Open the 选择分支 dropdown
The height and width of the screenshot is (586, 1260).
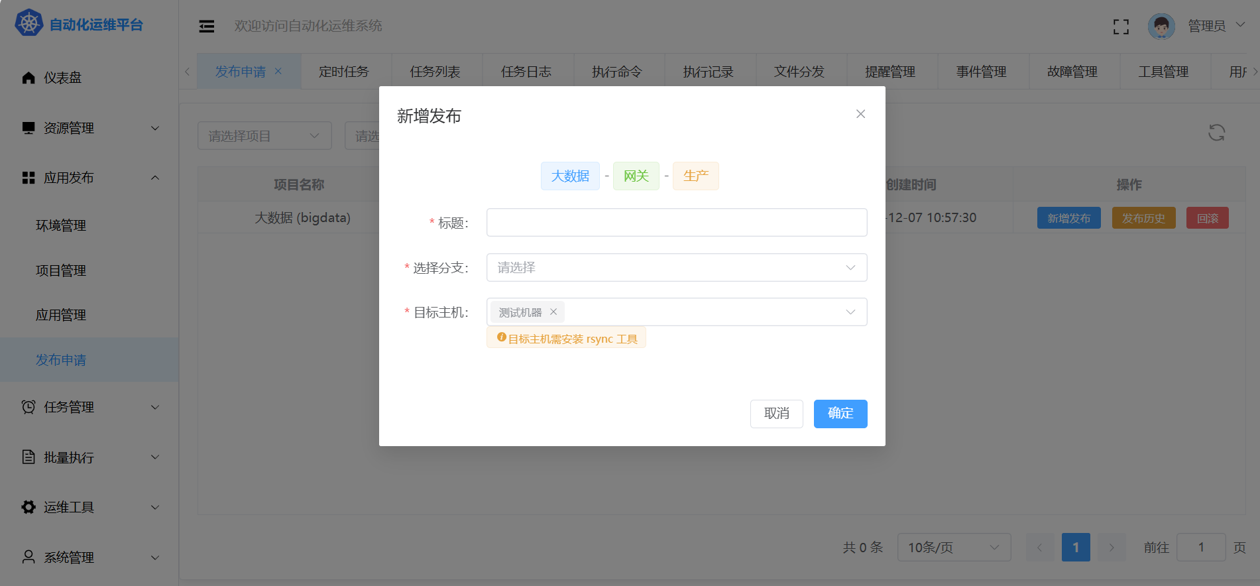point(676,268)
